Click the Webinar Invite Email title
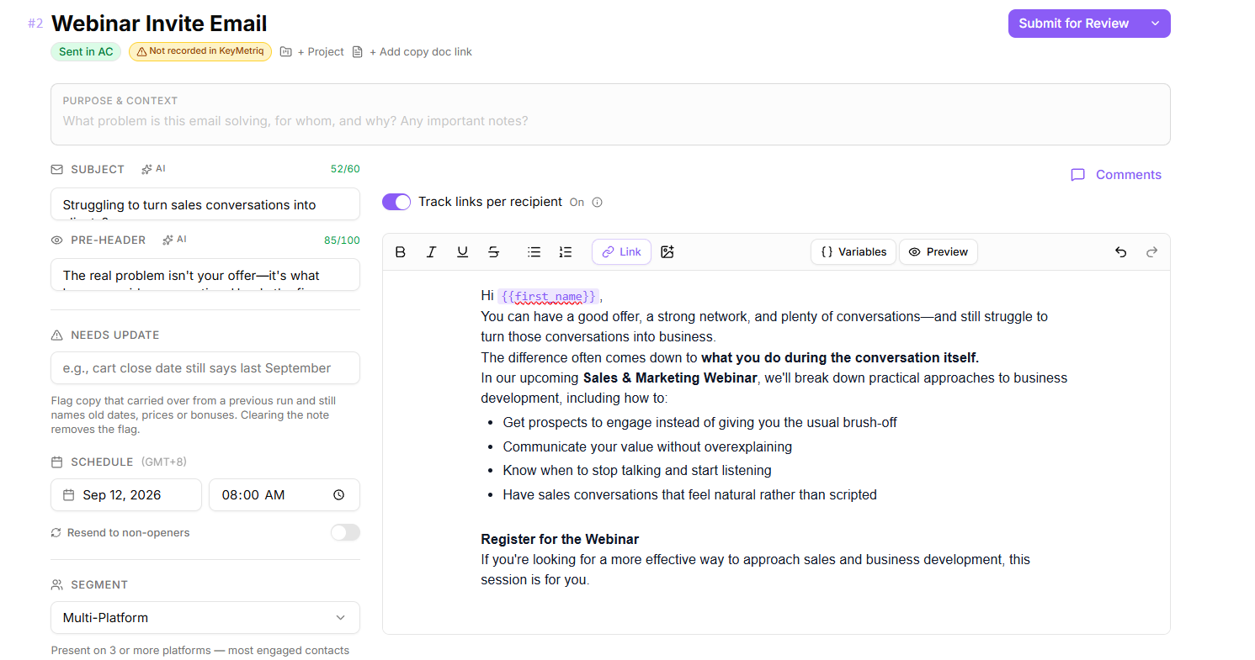This screenshot has width=1255, height=660. (159, 24)
